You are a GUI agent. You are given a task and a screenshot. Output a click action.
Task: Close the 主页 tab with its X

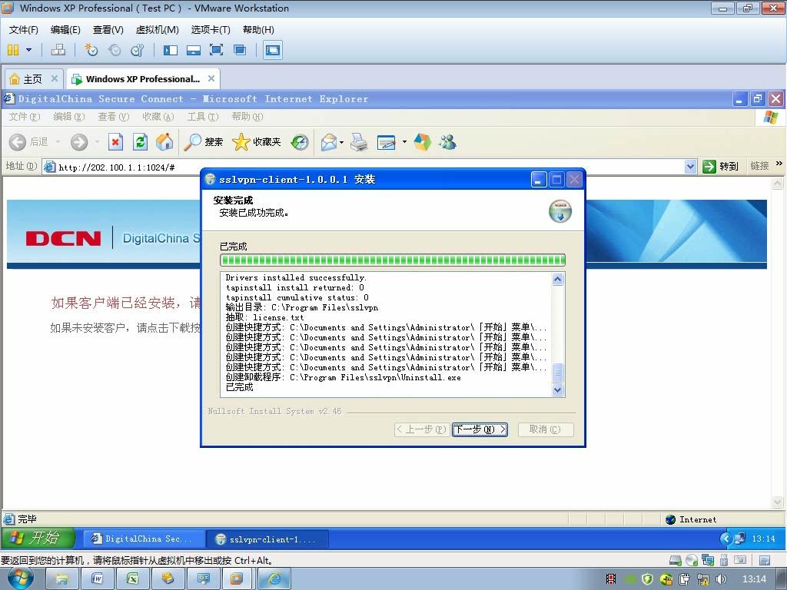55,78
